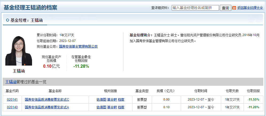Image resolution: width=266 pixels, height=116 pixels.
Task: View 估值图 for fund 020141
Action: click(101, 100)
